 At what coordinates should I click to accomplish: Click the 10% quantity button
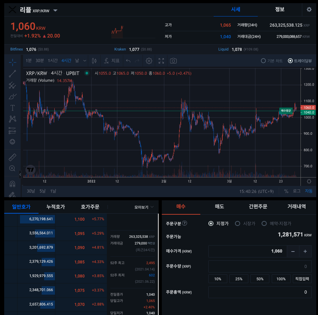coord(217,279)
